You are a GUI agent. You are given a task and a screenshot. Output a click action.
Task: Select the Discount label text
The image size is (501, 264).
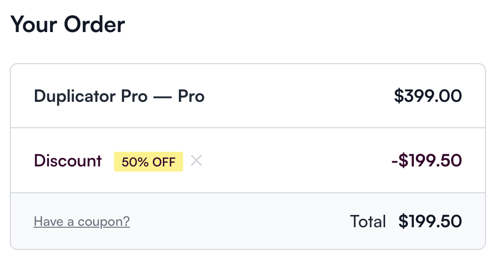[68, 160]
